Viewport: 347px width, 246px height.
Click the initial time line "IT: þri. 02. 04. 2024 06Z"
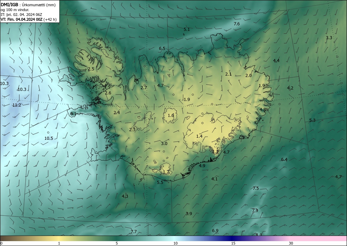[x=21, y=15]
